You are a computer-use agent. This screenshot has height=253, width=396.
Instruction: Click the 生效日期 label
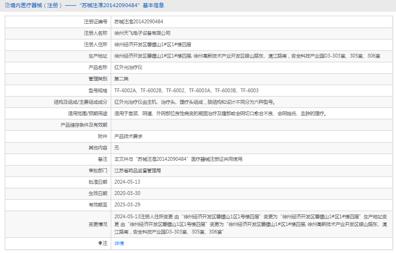[x=98, y=194]
